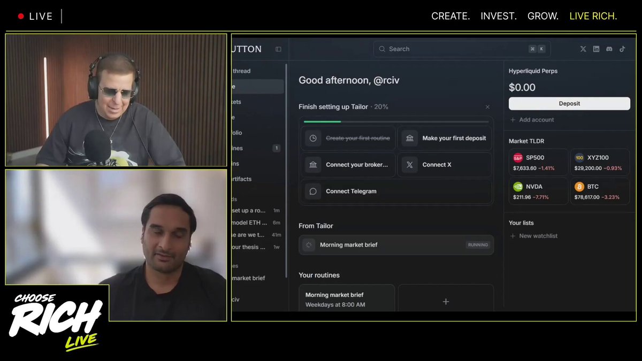The image size is (642, 361).
Task: Open the Discord icon in header
Action: [x=609, y=49]
